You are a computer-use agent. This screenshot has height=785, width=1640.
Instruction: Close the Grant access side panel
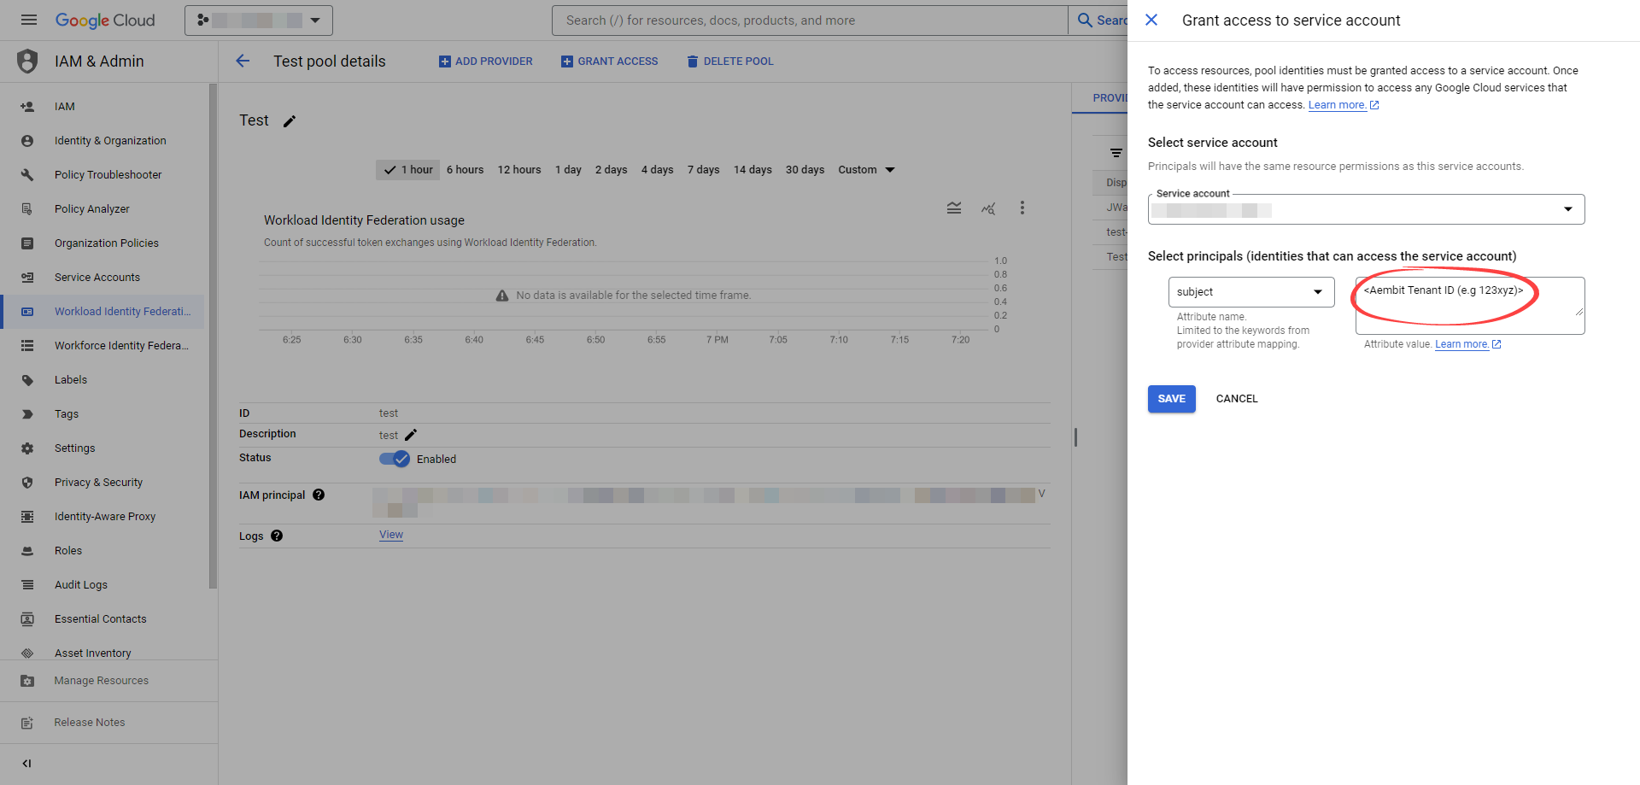pos(1151,20)
